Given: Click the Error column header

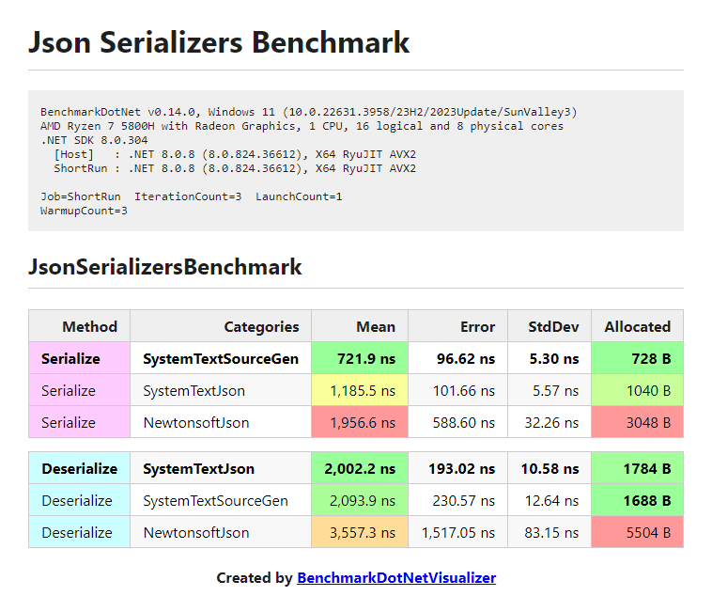Looking at the screenshot, I should [x=457, y=326].
